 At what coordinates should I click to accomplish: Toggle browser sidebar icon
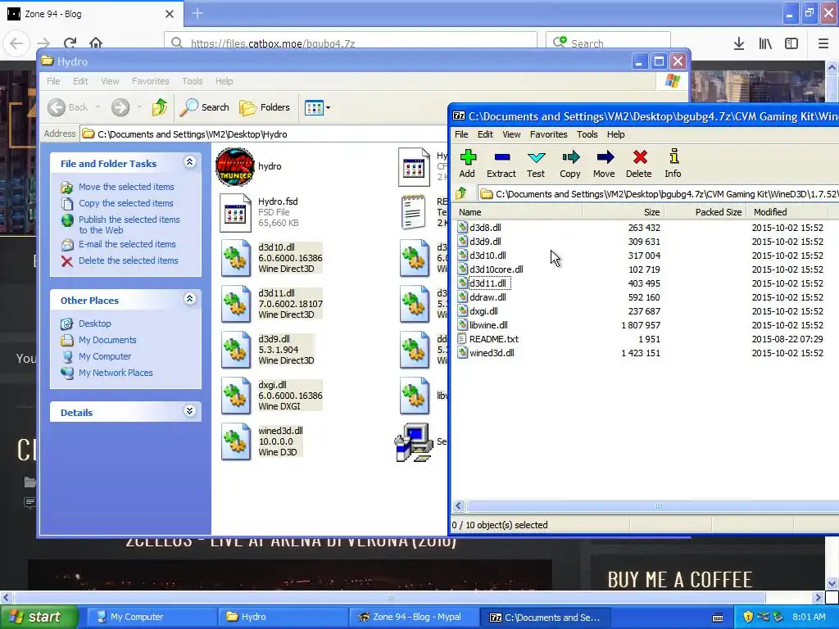coord(791,43)
